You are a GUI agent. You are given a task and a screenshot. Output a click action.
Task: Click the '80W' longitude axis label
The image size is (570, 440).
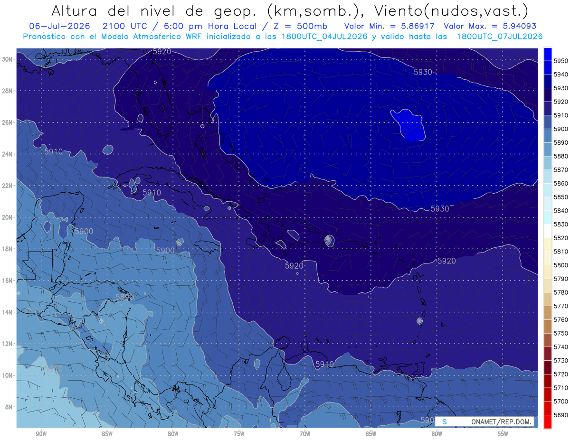173,434
